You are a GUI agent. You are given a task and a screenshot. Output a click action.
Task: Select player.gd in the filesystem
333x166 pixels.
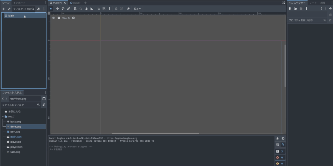[x=26, y=142]
